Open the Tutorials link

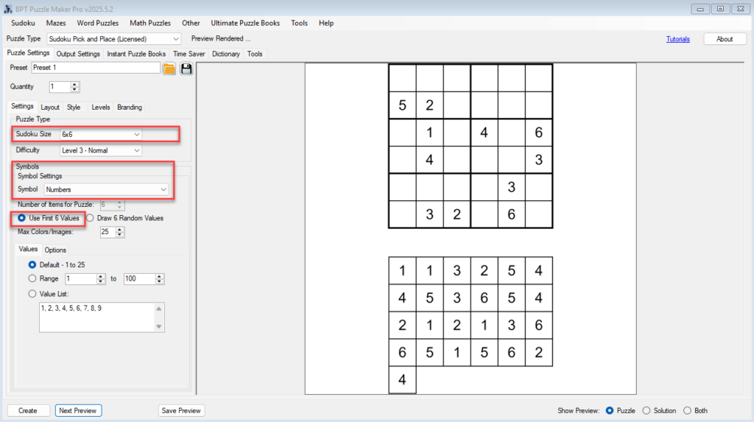(677, 40)
